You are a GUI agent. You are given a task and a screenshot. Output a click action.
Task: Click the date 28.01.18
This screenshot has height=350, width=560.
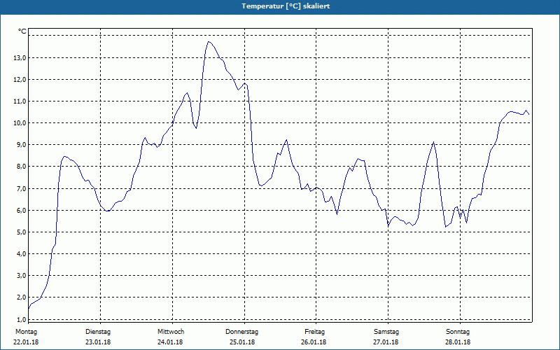(x=458, y=342)
